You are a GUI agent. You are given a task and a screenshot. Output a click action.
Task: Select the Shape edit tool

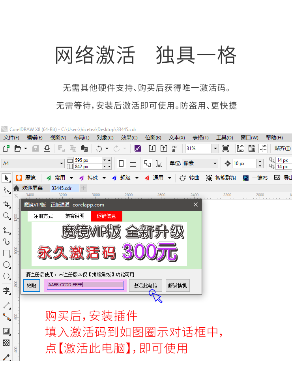coord(7,190)
